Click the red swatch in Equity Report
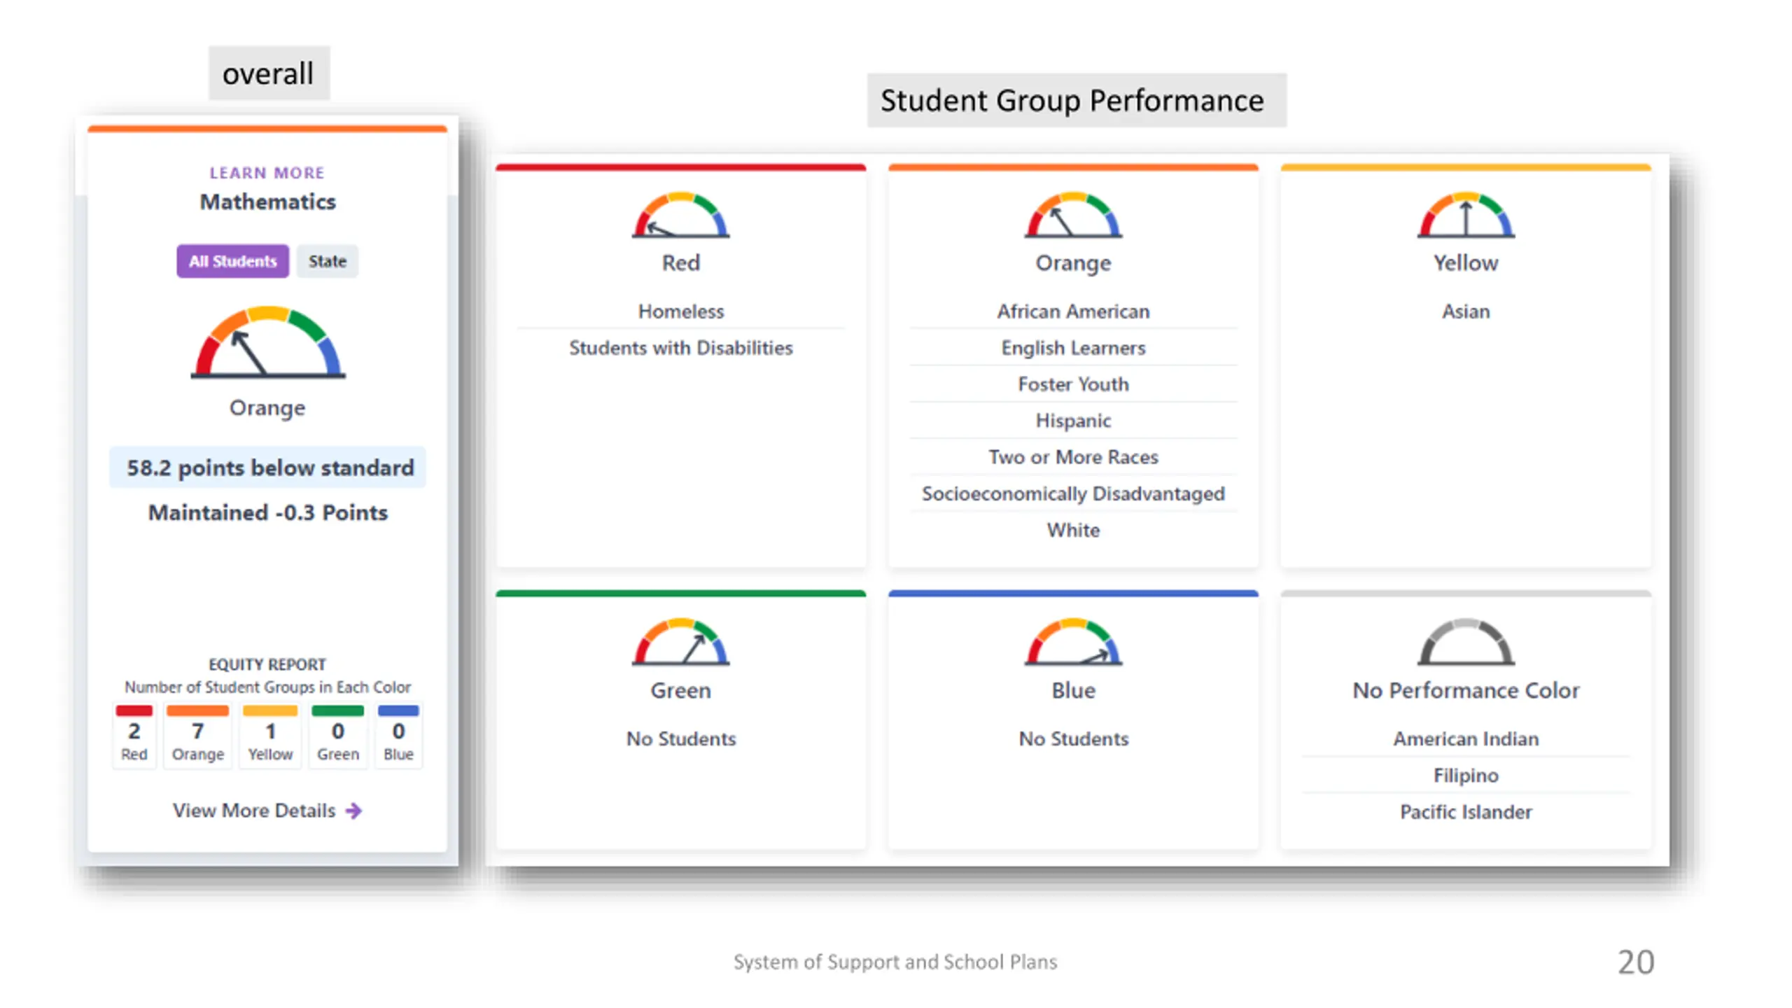This screenshot has width=1792, height=1008. (x=134, y=710)
